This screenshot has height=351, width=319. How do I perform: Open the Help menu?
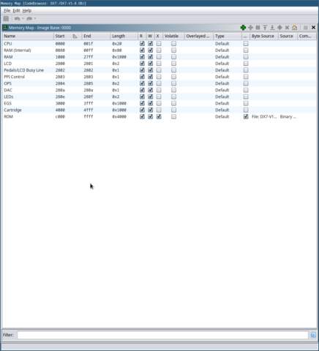27,11
